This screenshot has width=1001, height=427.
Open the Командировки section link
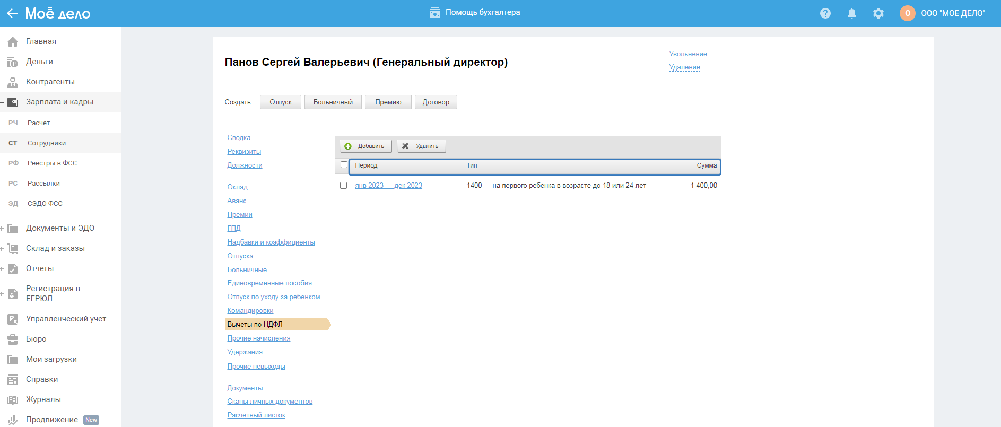click(x=250, y=311)
